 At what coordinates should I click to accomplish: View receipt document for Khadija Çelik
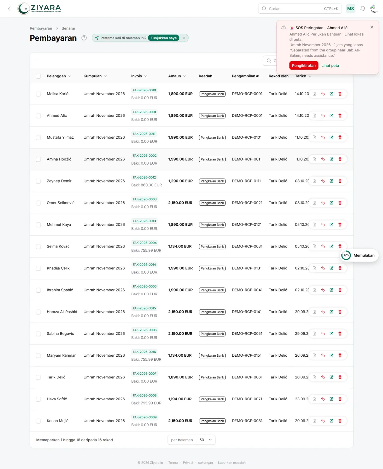314,268
